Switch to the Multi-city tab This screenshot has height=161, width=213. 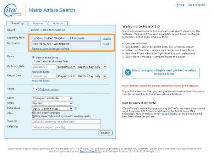tap(58, 23)
